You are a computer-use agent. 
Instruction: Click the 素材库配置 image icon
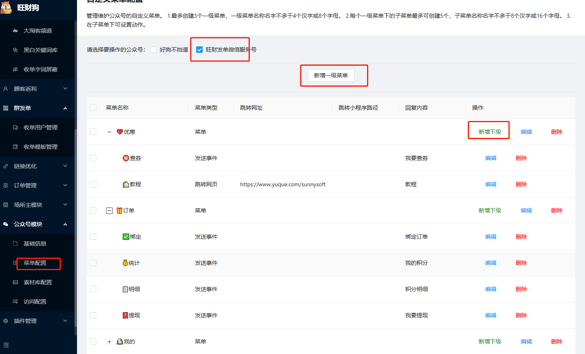[15, 282]
